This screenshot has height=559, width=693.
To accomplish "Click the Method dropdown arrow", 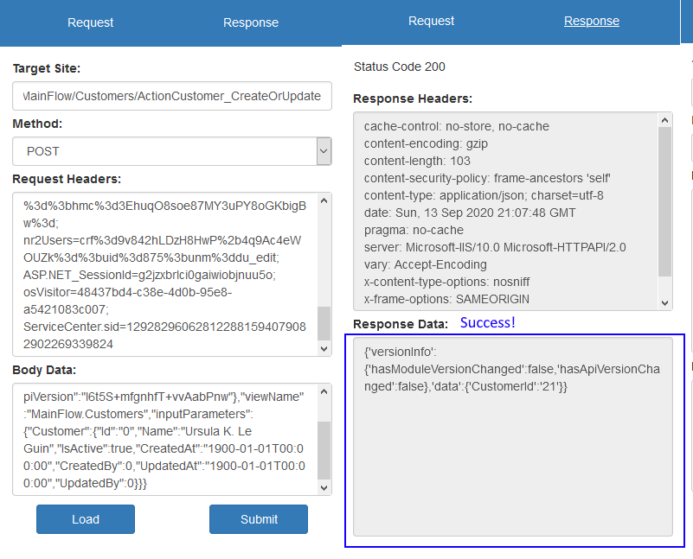I will click(x=323, y=150).
